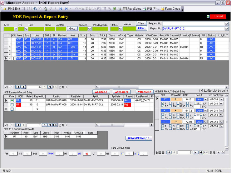Open PageSetup from the toolbar

[x=134, y=9]
